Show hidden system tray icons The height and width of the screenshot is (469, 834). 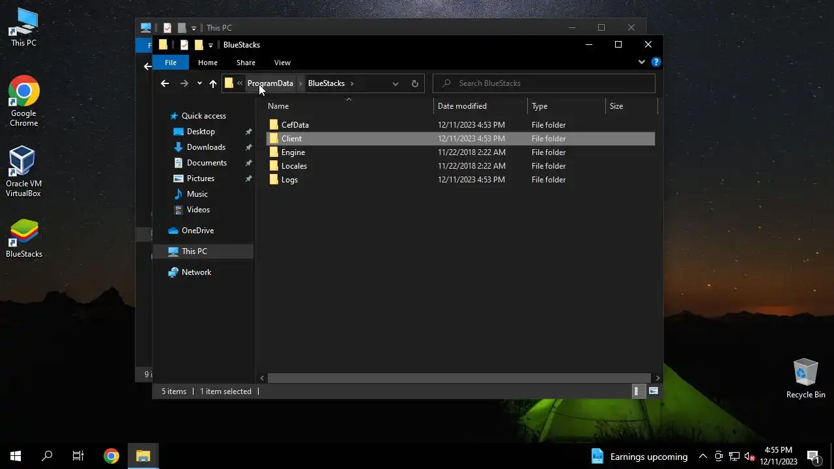[x=702, y=456]
